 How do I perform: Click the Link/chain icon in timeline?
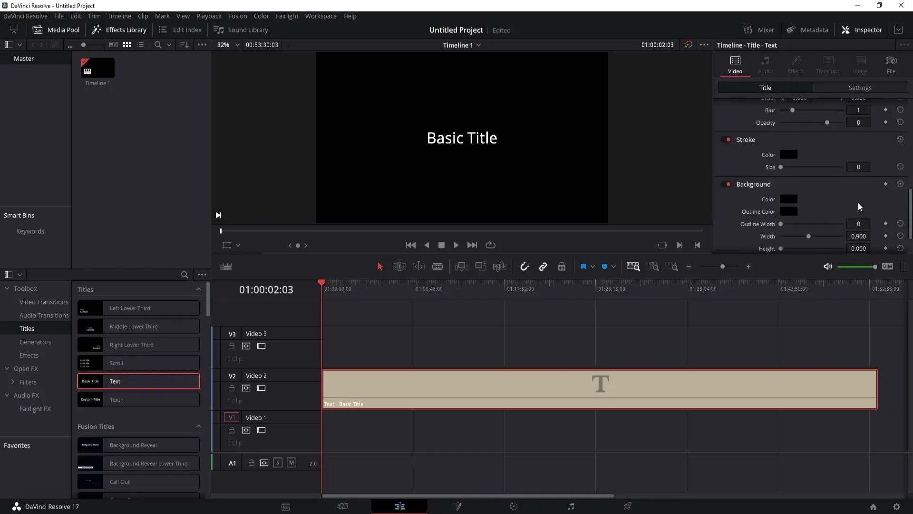tap(543, 267)
